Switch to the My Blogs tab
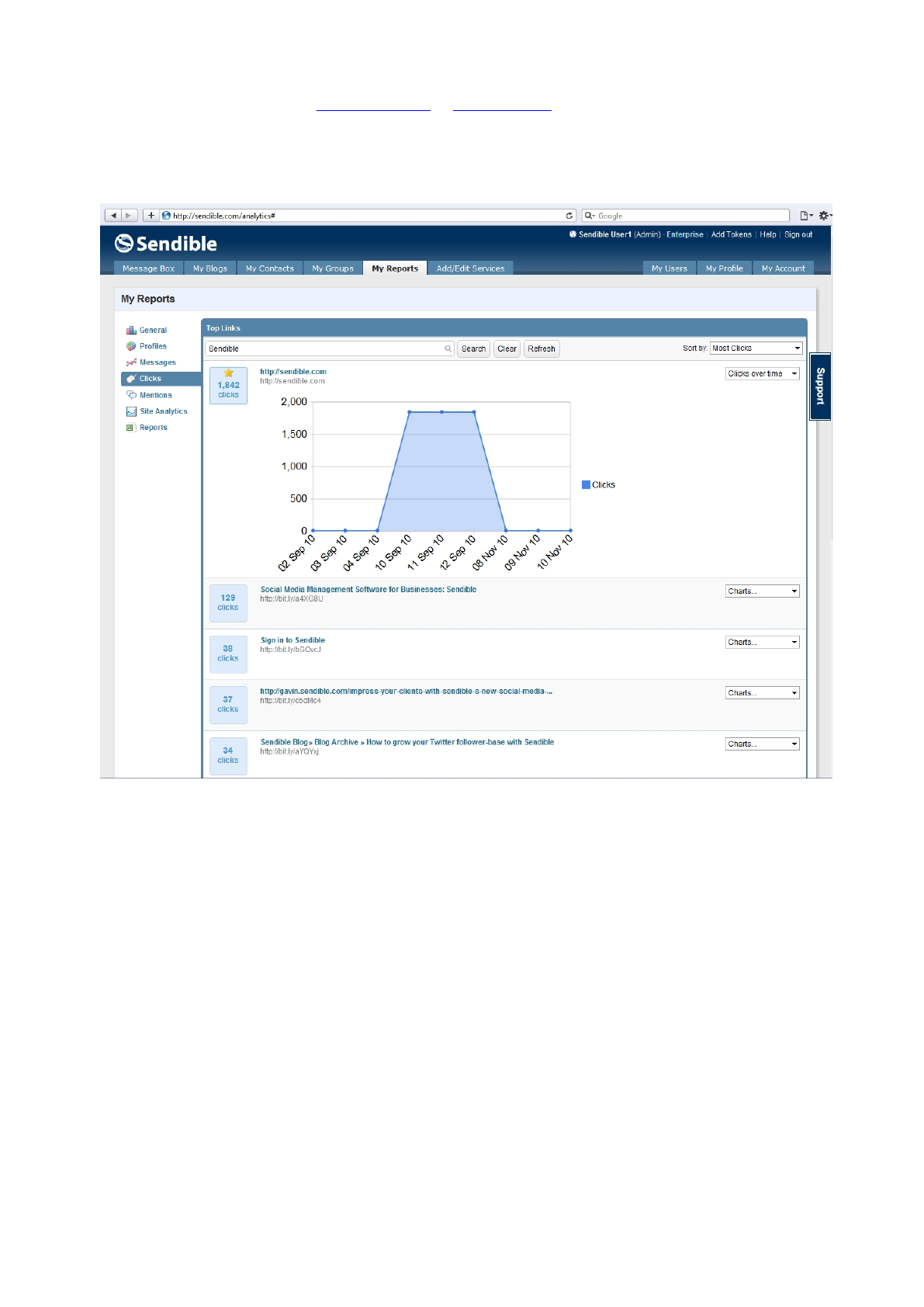This screenshot has height=1307, width=924. [210, 269]
